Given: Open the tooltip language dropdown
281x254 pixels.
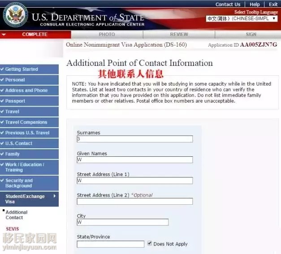Looking at the screenshot, I should 242,18.
